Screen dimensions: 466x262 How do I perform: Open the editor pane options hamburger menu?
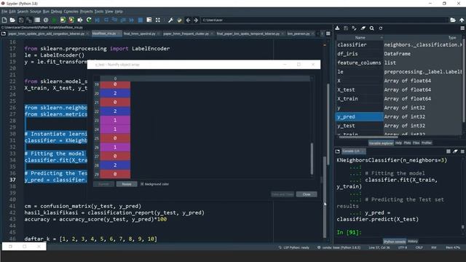point(328,33)
